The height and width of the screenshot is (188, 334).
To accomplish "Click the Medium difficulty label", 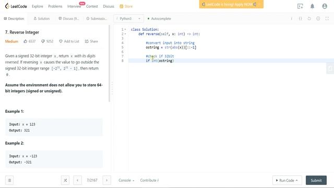I will 11,41.
